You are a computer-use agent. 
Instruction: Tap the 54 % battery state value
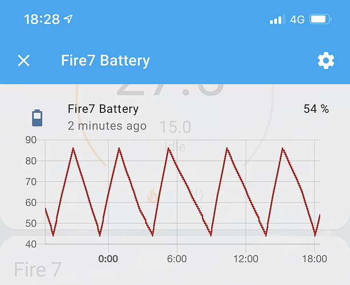tap(316, 109)
